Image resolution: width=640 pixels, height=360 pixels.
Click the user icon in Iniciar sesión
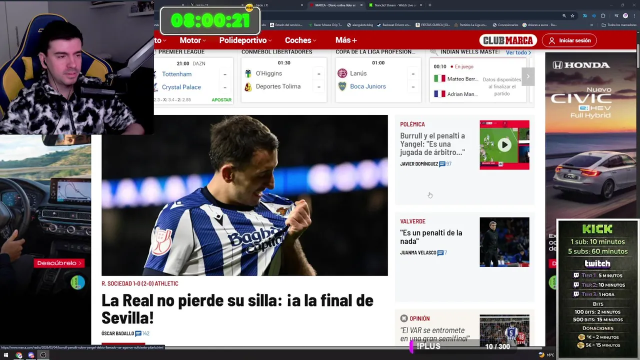[552, 40]
